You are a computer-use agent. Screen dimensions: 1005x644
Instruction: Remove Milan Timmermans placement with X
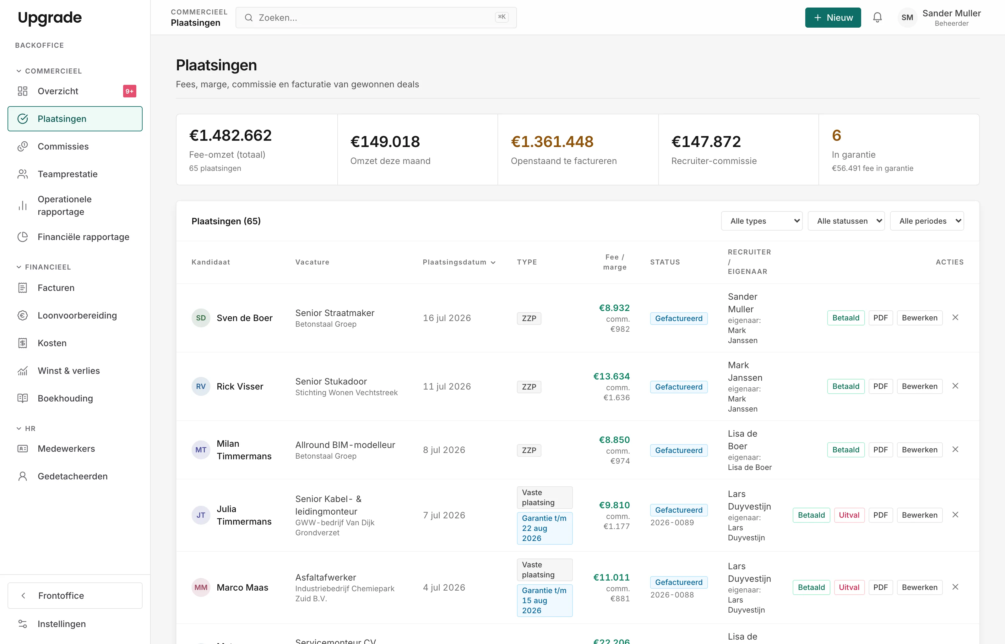(955, 450)
